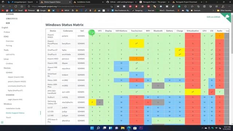233x131 pixels.
Task: Open fajita (OnePlus 6T) sidebar entry
Action: (15, 91)
